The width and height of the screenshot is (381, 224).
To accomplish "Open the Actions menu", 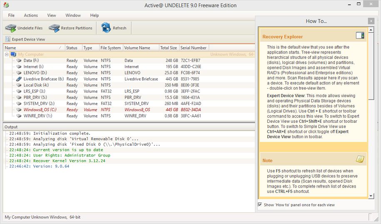I will (31, 15).
